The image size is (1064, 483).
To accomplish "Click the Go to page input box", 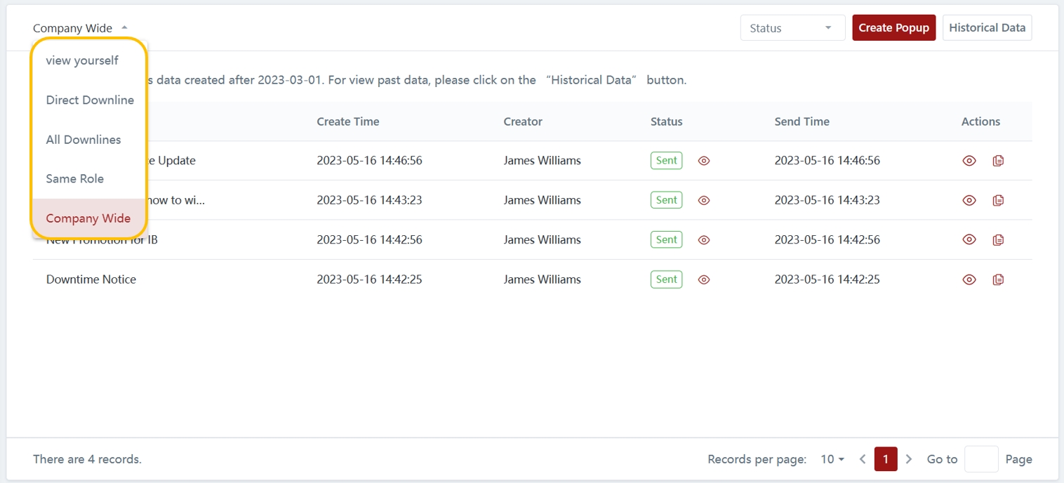I will click(980, 459).
